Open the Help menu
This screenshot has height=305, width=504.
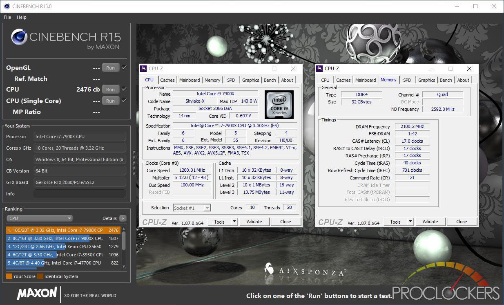pos(22,17)
